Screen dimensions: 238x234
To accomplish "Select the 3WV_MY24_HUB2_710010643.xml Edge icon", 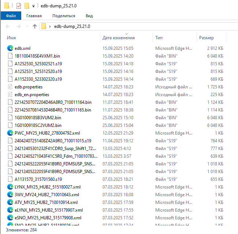I will (x=10, y=195).
